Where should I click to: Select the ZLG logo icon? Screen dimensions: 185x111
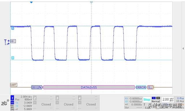click(5, 103)
